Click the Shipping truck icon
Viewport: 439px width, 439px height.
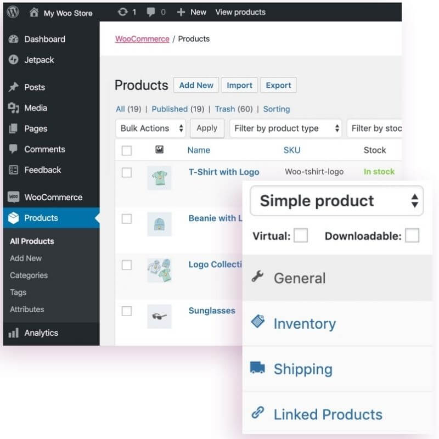(257, 368)
